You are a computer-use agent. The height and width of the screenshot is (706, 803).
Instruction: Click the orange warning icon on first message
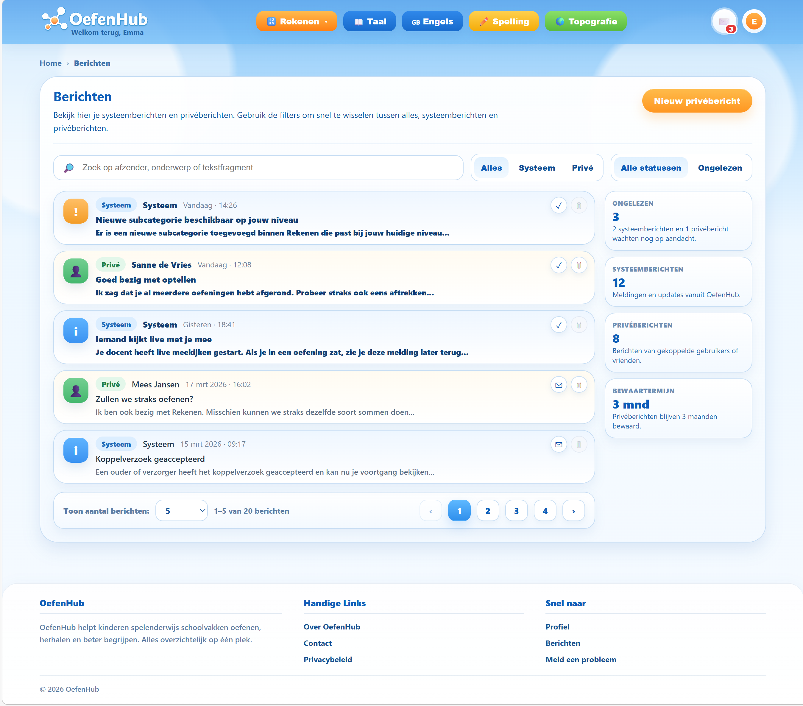pyautogui.click(x=76, y=211)
